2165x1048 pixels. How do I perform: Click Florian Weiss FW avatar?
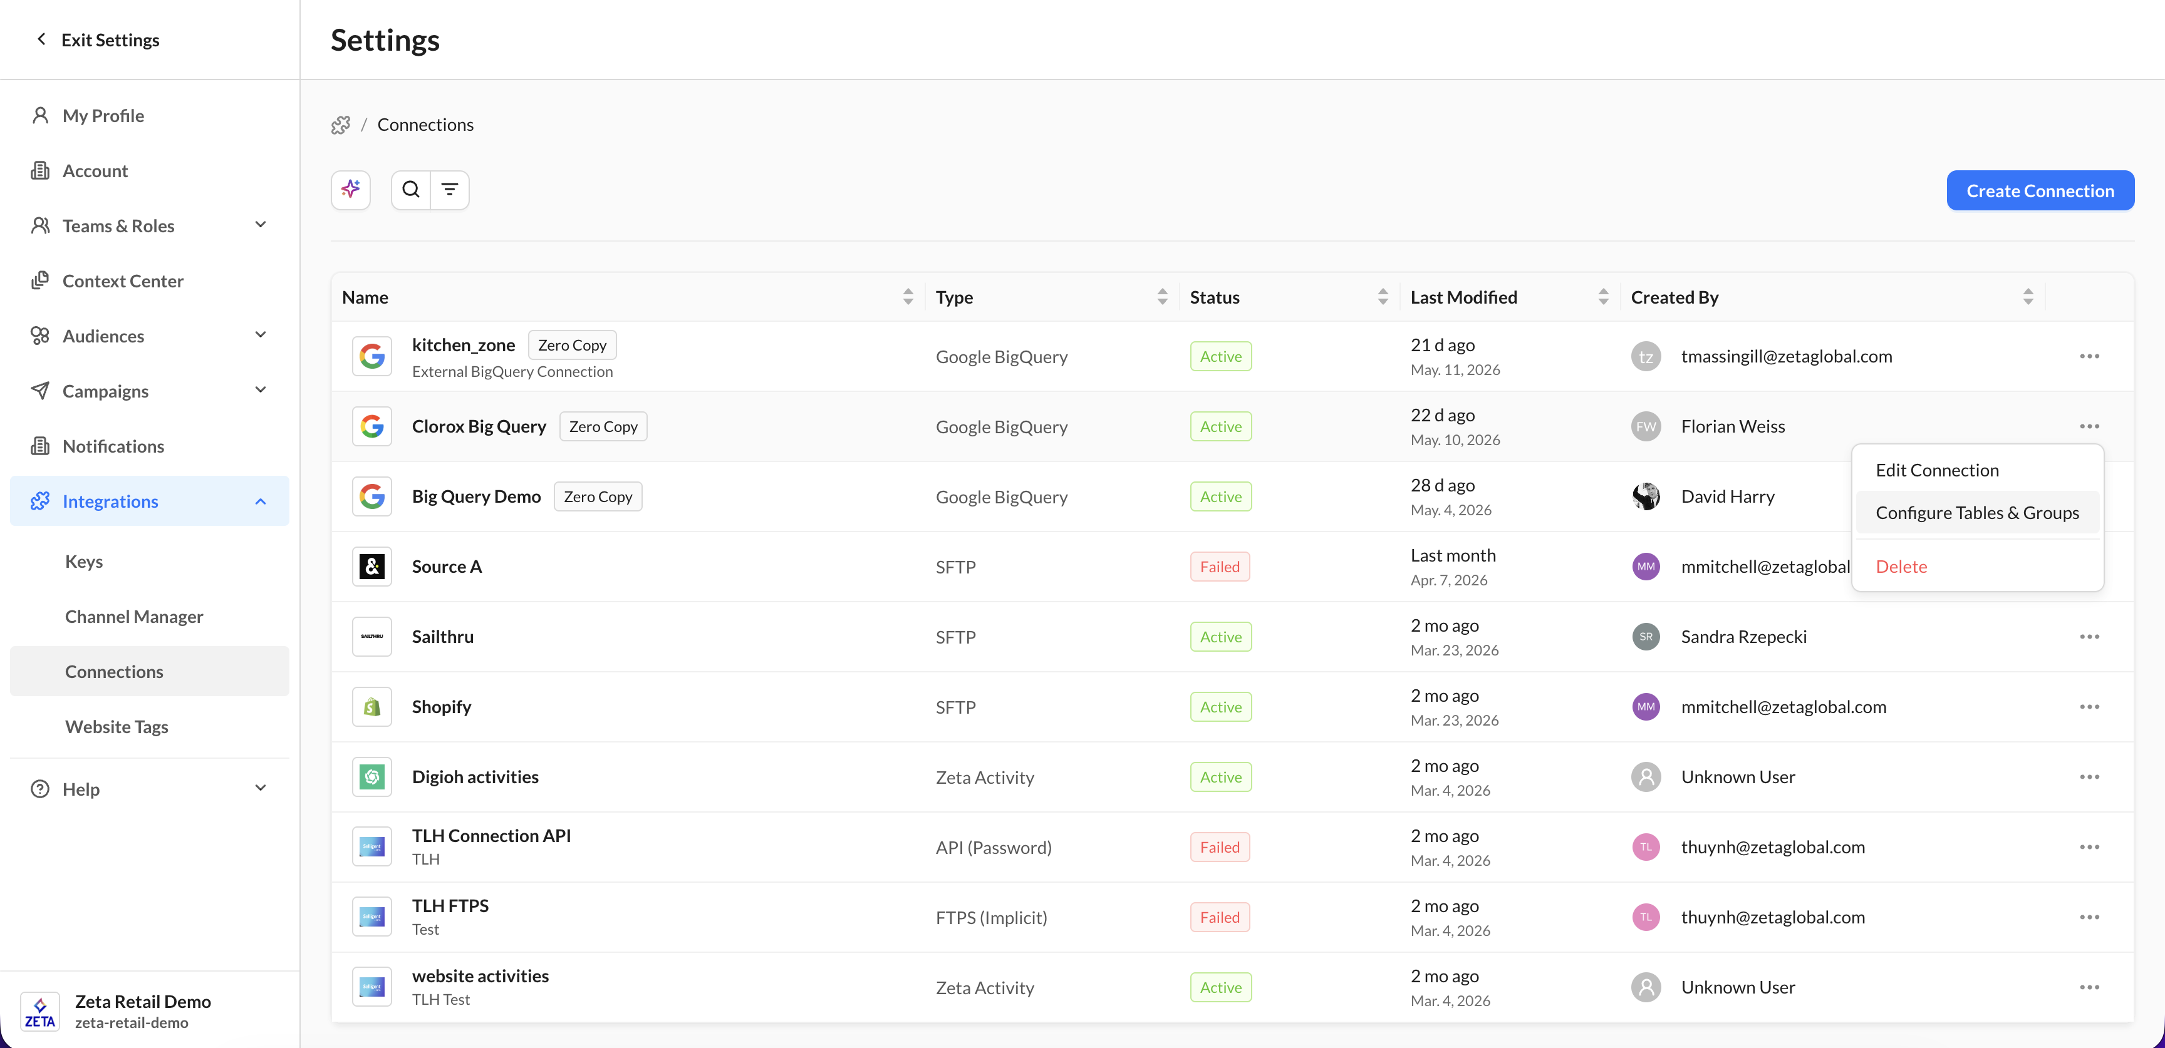click(x=1646, y=426)
